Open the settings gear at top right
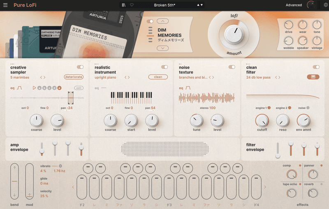 (326, 5)
